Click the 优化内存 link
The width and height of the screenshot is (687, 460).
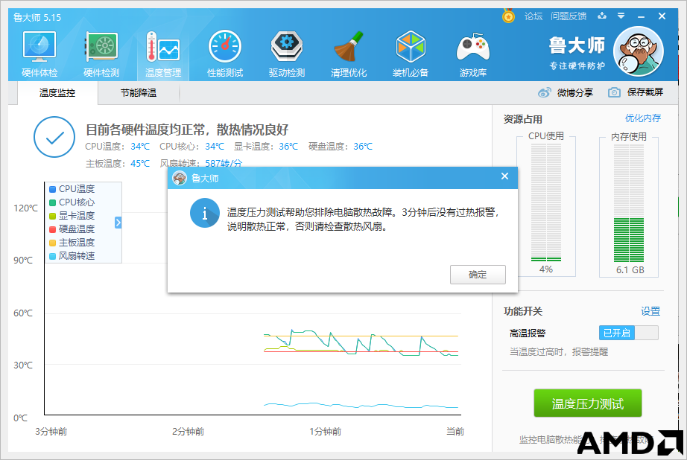click(x=643, y=118)
